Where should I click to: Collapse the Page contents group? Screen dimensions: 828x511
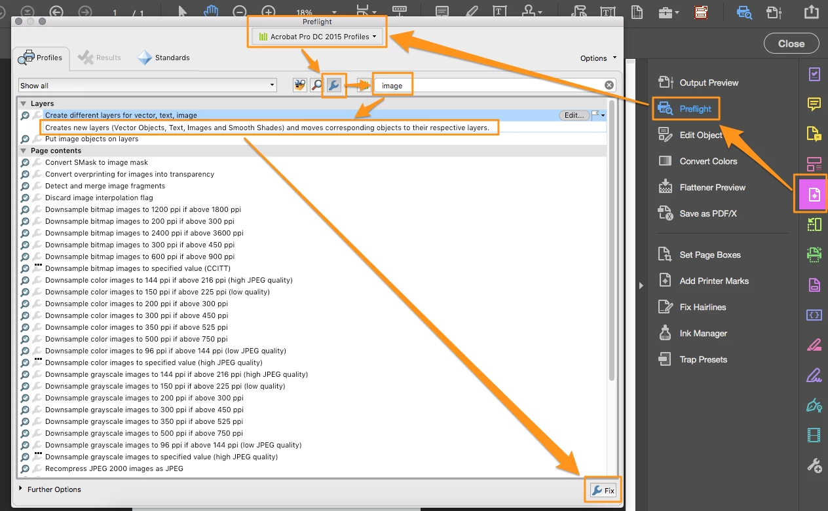tap(24, 150)
